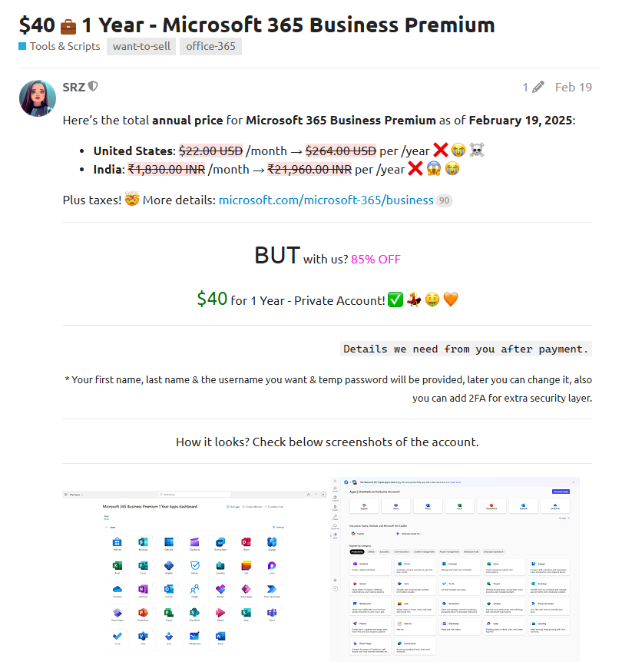622x662 pixels.
Task: Click the OneDrive icon in the apps dashboard screenshot
Action: (x=117, y=591)
